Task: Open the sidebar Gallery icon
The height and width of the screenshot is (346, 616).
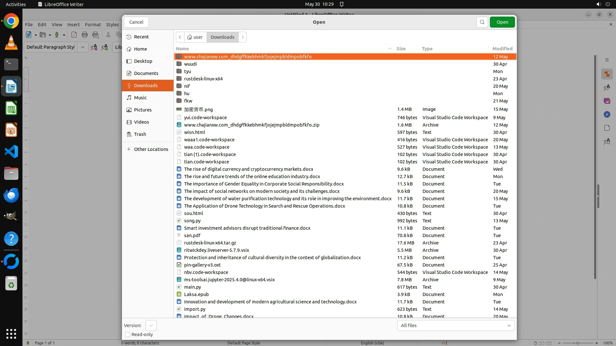Action: [607, 101]
